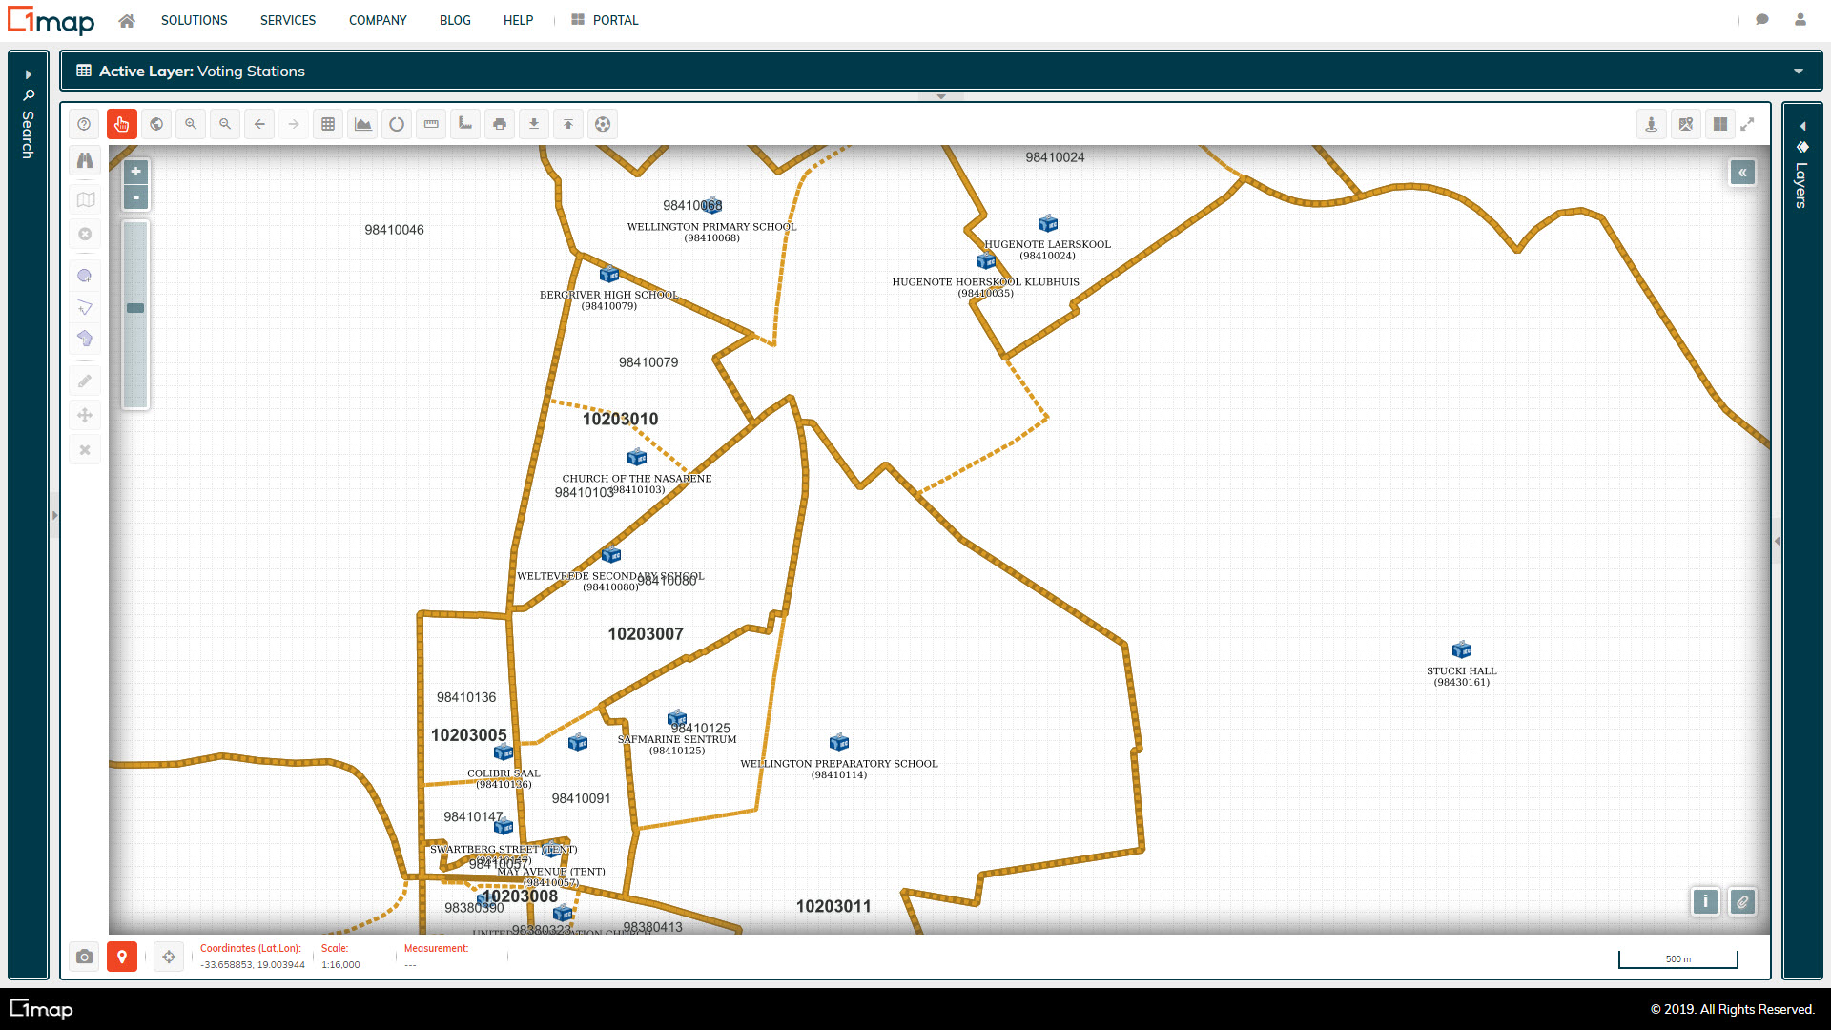Viewport: 1831px width, 1030px height.
Task: Open the user account icon
Action: (1800, 20)
